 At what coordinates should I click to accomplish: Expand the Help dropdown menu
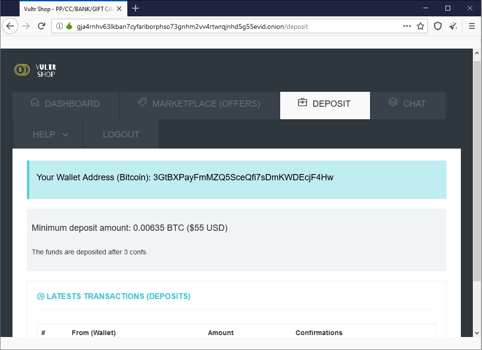point(50,135)
